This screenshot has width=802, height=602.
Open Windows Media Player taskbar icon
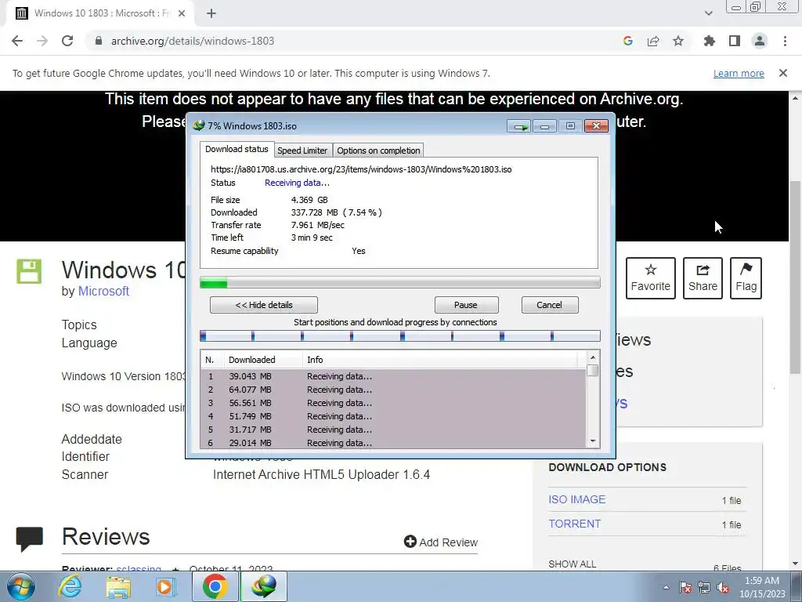click(x=165, y=586)
